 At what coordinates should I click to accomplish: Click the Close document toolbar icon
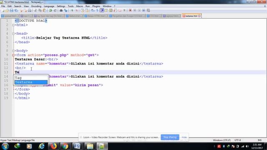pyautogui.click(x=21, y=10)
